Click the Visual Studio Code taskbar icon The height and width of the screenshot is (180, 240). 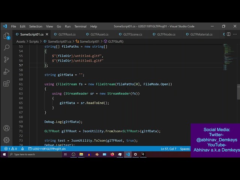(x=128, y=154)
